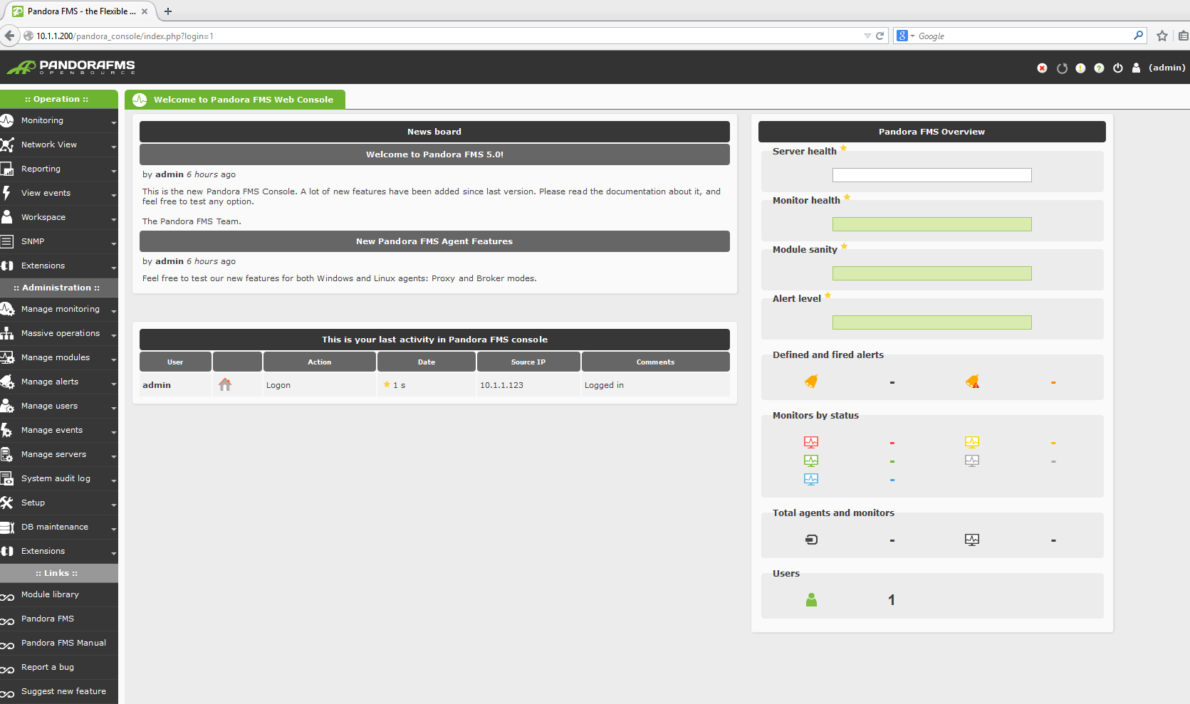Click the home icon in last activity row
This screenshot has height=704, width=1190.
(225, 384)
